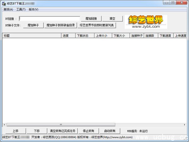Sort by 上传大小 column header
Image resolution: width=189 pixels, height=142 pixels.
[103, 36]
